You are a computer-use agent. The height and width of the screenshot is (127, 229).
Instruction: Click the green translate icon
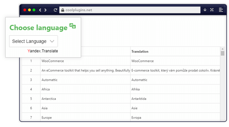(x=72, y=26)
